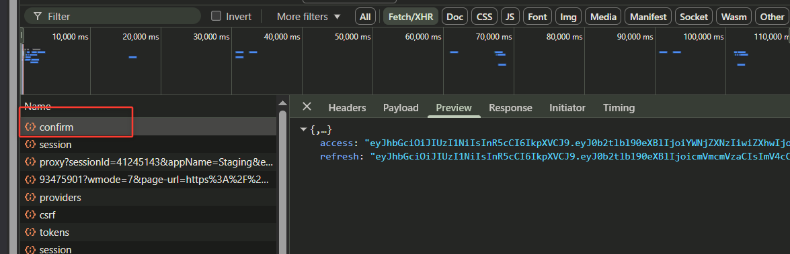Click the 40,000 ms timeline marker

[282, 37]
